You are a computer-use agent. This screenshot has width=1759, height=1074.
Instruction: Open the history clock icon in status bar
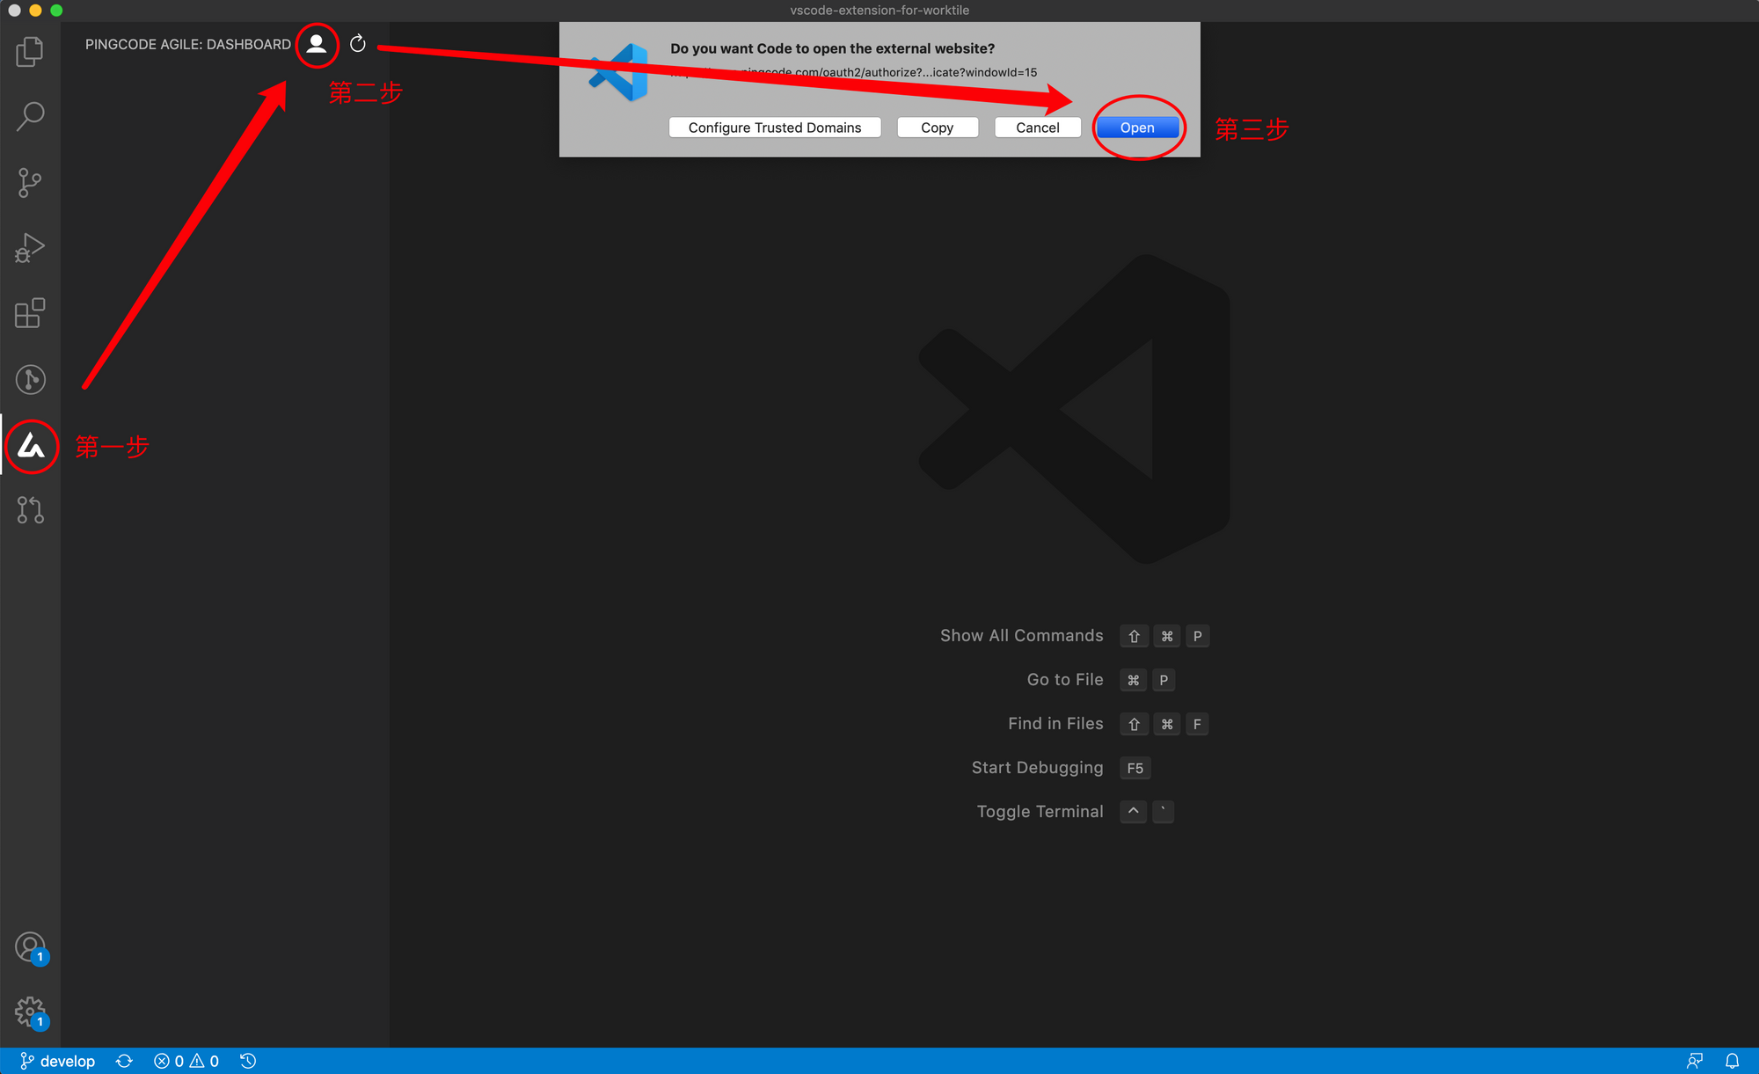tap(248, 1061)
